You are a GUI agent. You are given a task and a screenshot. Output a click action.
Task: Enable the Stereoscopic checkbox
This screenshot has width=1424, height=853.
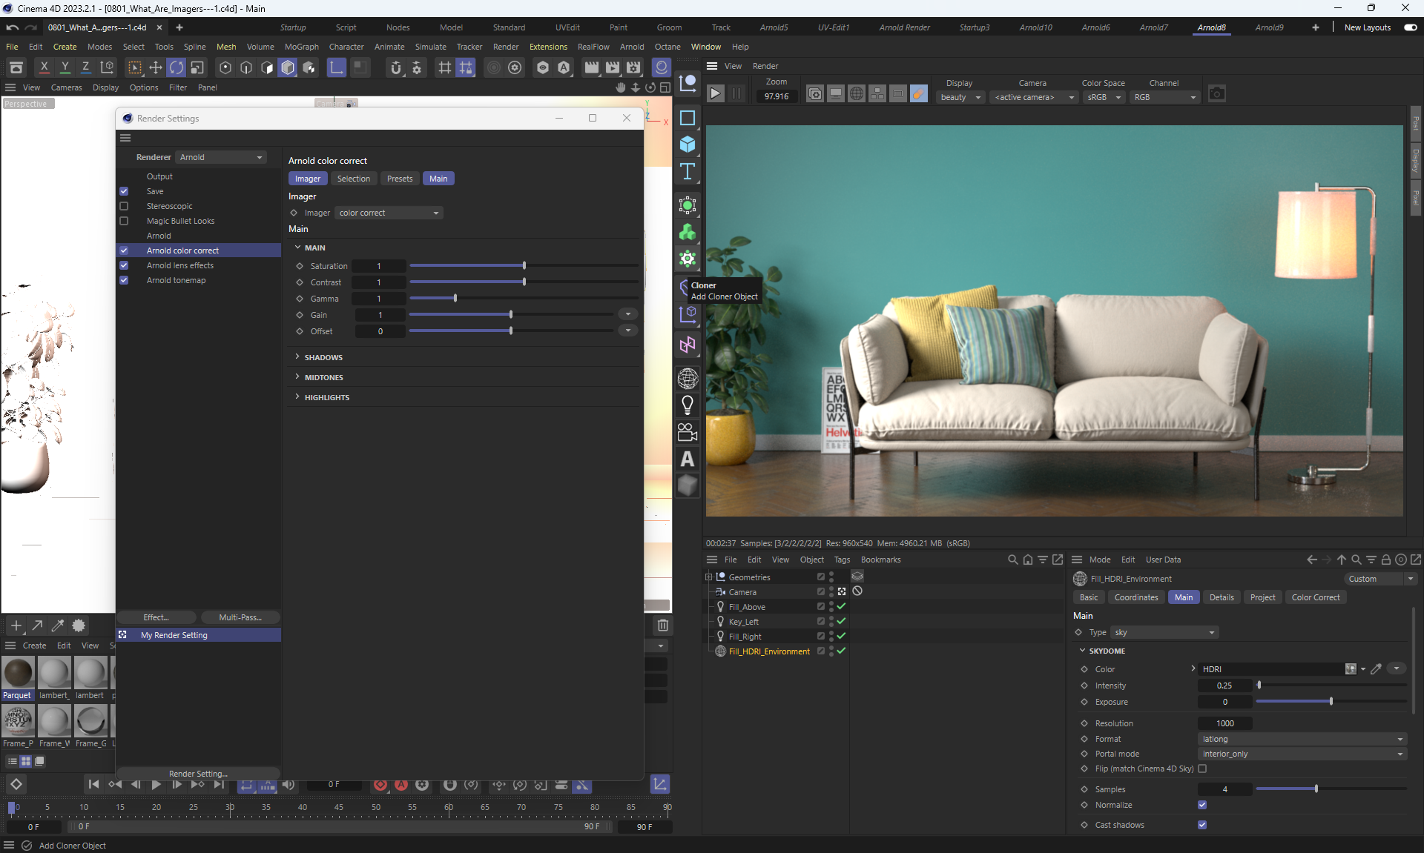pyautogui.click(x=124, y=206)
